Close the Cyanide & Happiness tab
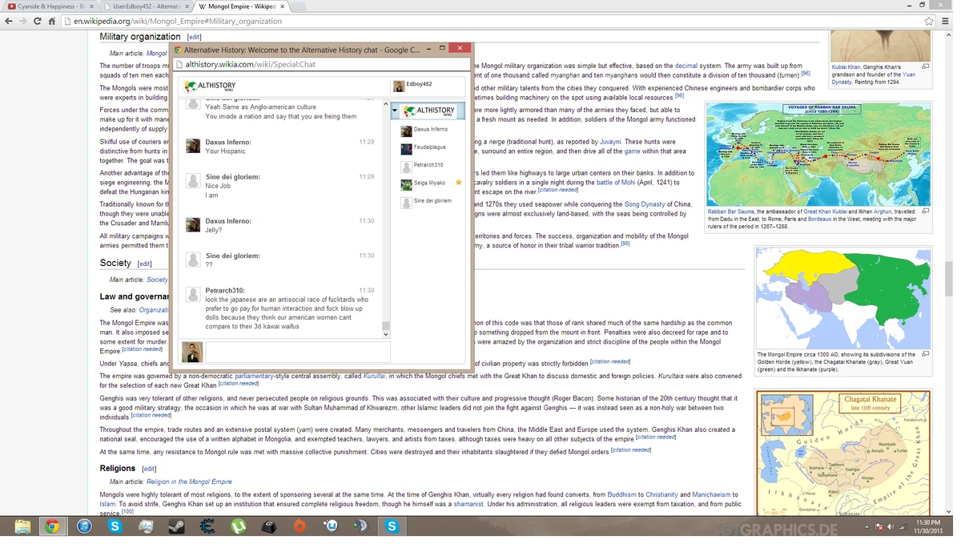 [x=92, y=6]
